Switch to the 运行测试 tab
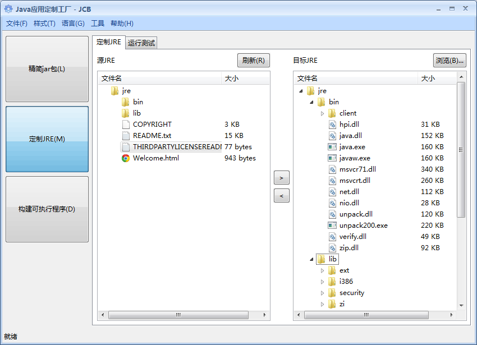Viewport: 477px width, 345px height. pyautogui.click(x=141, y=43)
